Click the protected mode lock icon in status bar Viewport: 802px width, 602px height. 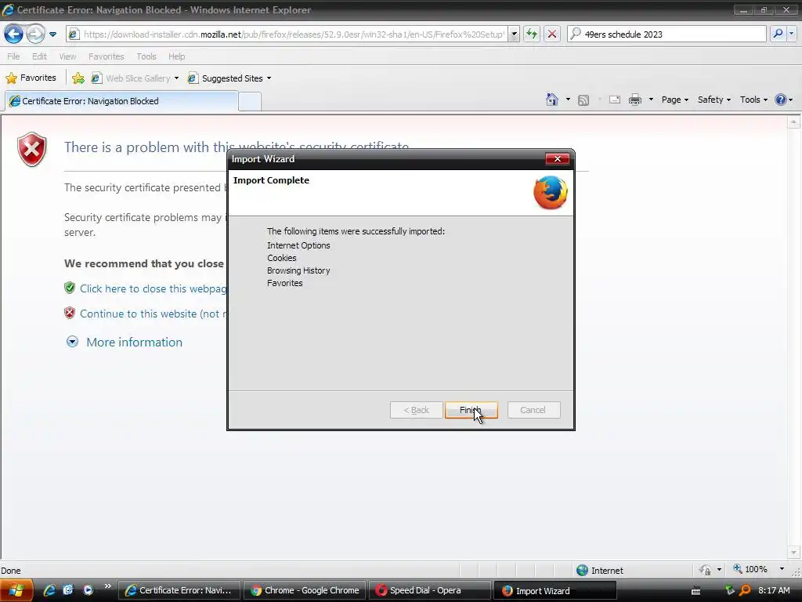tap(706, 570)
